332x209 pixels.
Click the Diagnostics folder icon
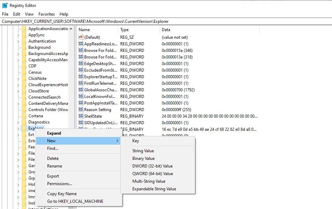pyautogui.click(x=24, y=122)
